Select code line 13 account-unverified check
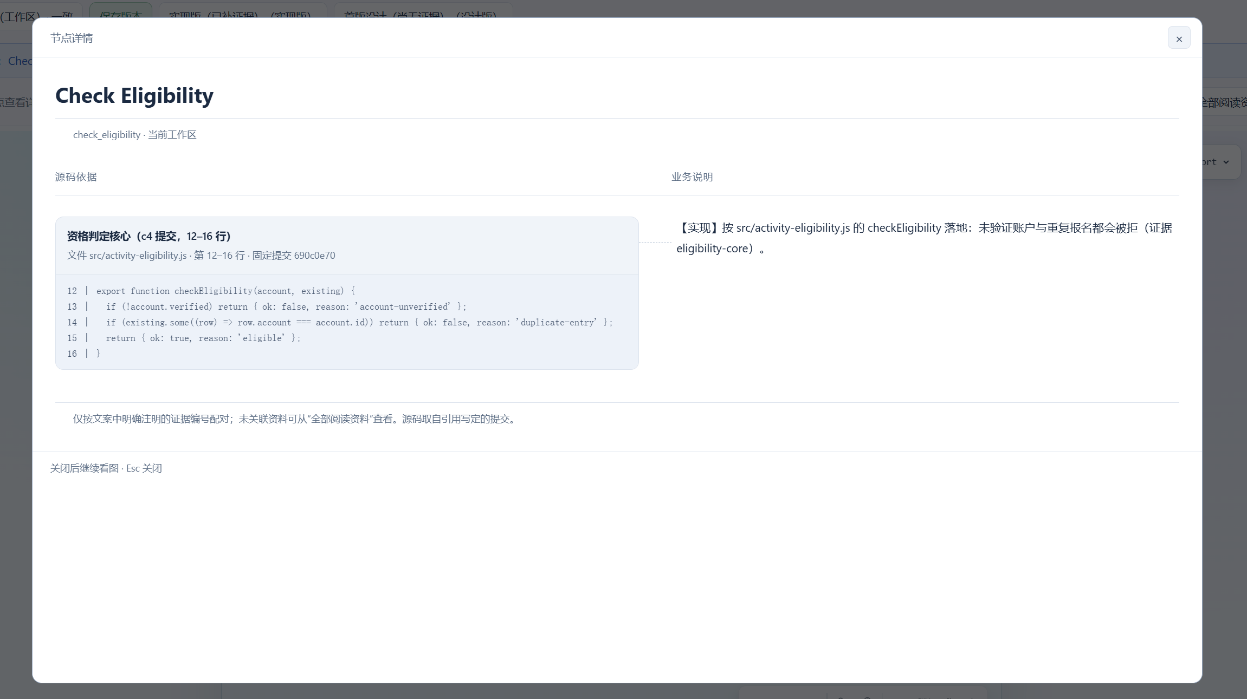 coord(267,307)
